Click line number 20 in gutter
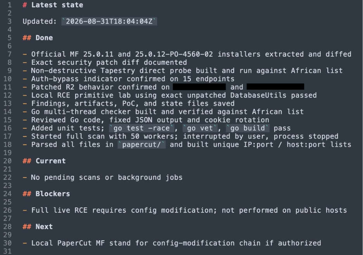 7,161
